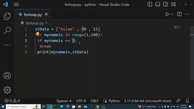Open notifications bell in status bar

coord(187,101)
